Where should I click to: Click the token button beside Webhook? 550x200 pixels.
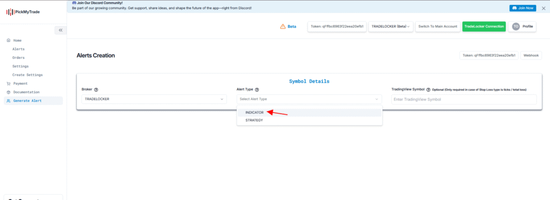pos(489,55)
